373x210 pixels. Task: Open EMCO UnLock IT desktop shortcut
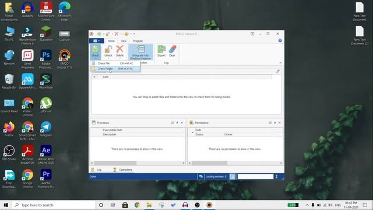(64, 59)
